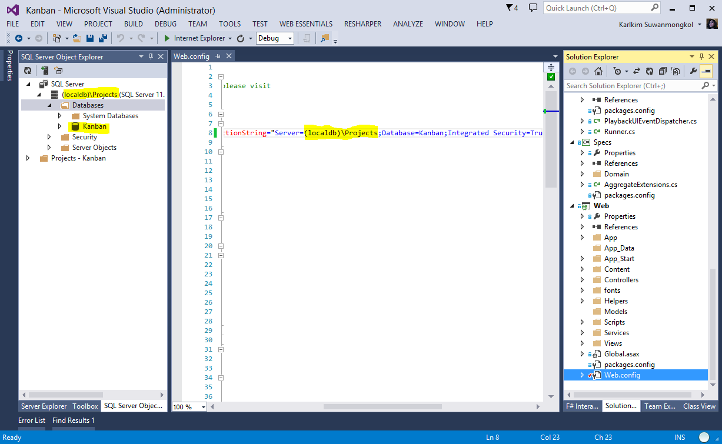722x444 pixels.
Task: Click the Add SQL Server icon
Action: tap(45, 71)
